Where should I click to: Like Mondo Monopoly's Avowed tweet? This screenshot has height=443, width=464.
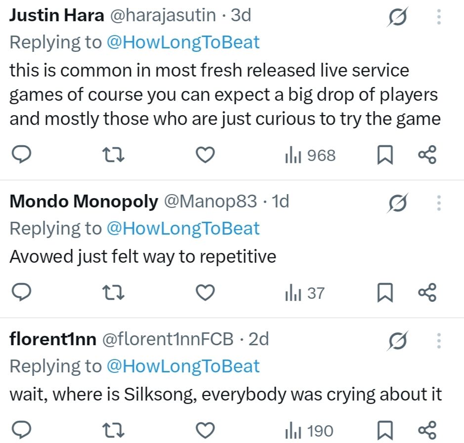coord(205,293)
